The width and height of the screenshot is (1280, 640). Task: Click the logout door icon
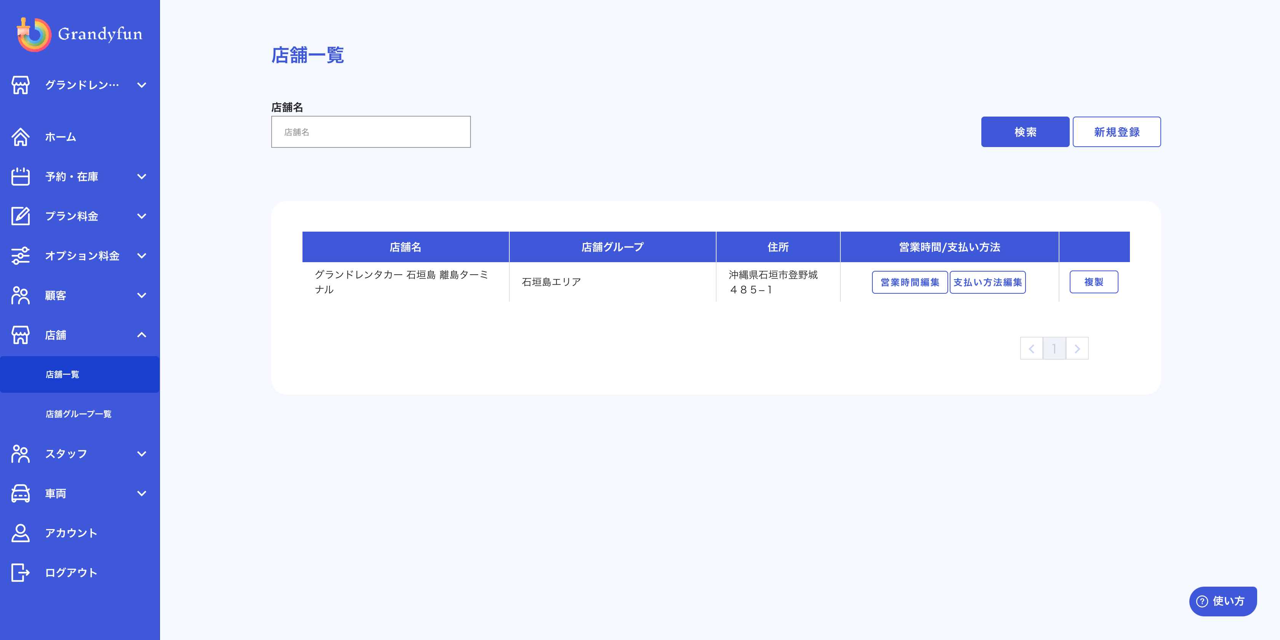[x=20, y=573]
